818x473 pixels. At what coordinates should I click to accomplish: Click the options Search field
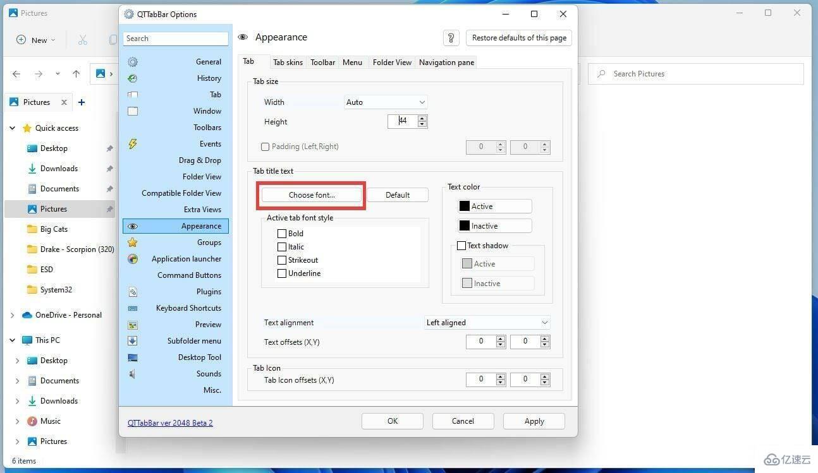tap(176, 39)
